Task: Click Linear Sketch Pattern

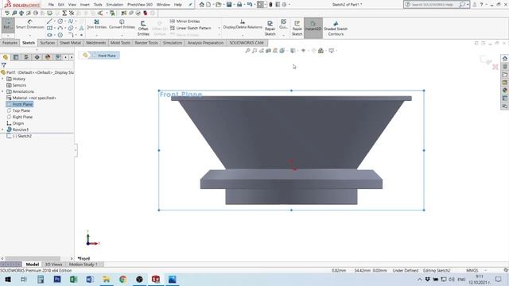Action: [x=191, y=28]
